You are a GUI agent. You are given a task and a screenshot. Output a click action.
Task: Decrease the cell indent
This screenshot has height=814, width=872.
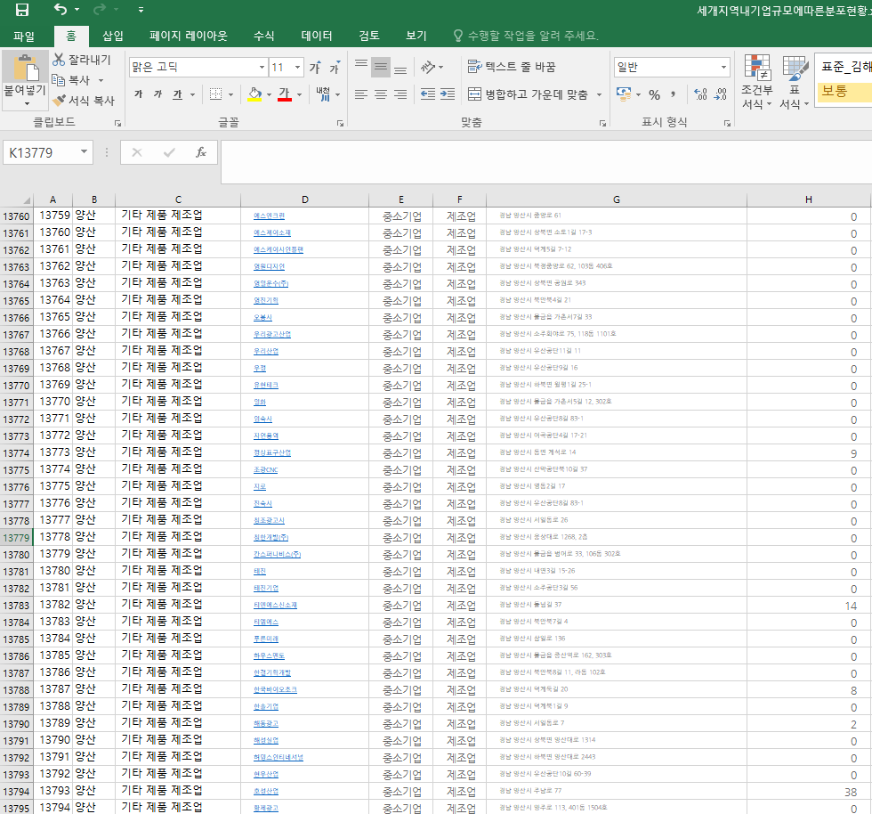428,94
